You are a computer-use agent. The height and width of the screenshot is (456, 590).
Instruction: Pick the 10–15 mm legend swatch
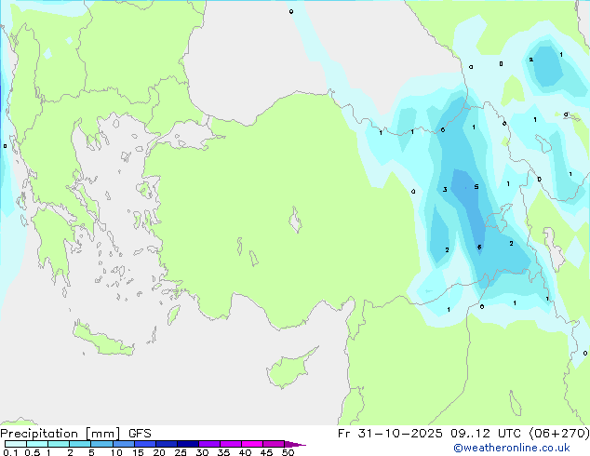(123, 444)
